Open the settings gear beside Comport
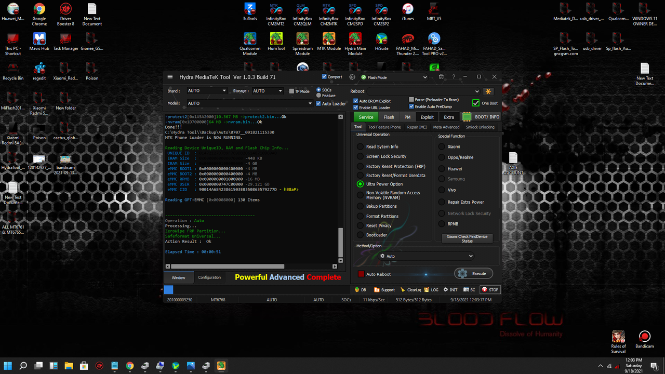665x374 pixels. tap(352, 77)
